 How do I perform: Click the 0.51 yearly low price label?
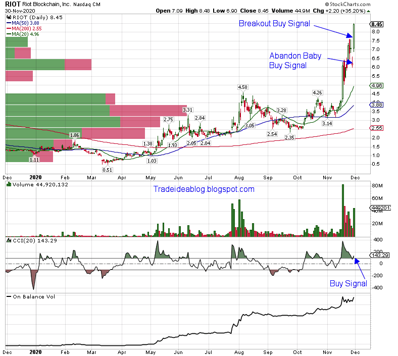click(107, 170)
